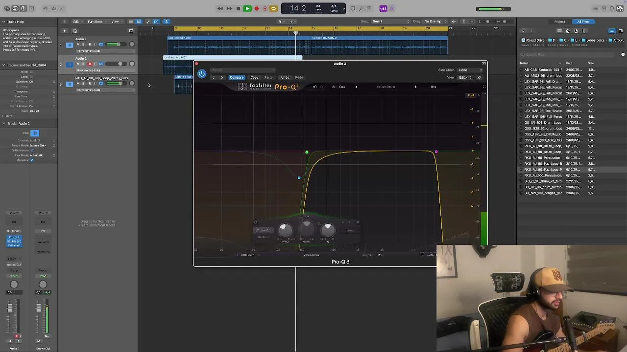
Task: Click the Audio 1 track volume slider
Action: tap(115, 44)
